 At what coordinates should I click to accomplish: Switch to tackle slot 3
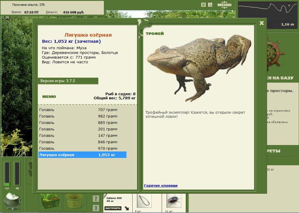click(96, 208)
